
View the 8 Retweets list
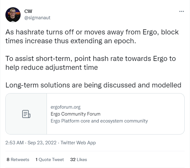[x=18, y=159]
